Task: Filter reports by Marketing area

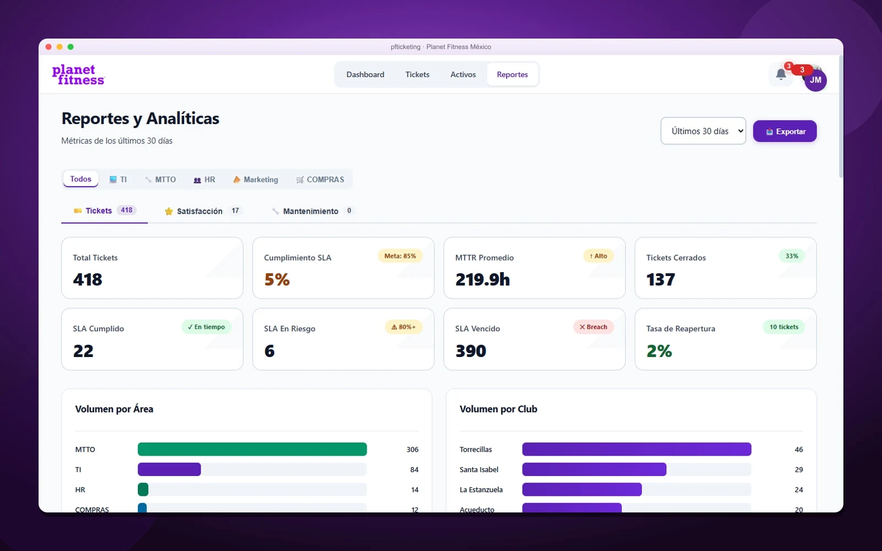Action: (256, 180)
